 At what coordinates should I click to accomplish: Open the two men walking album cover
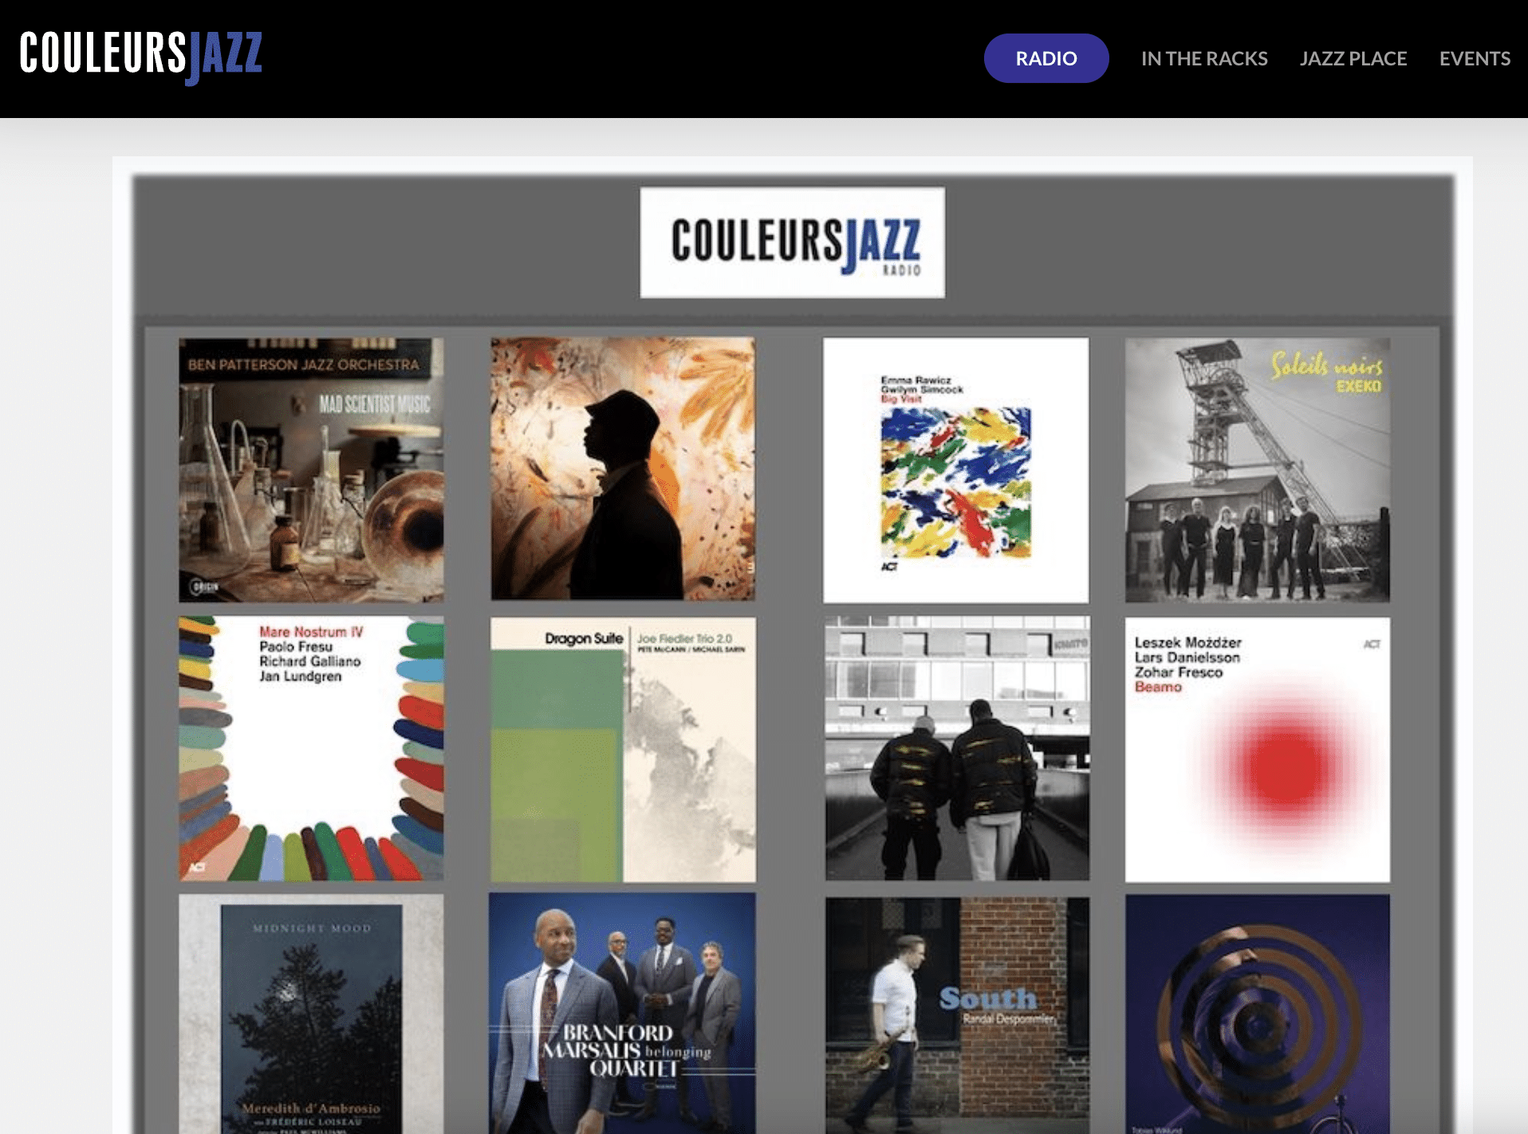pyautogui.click(x=957, y=748)
